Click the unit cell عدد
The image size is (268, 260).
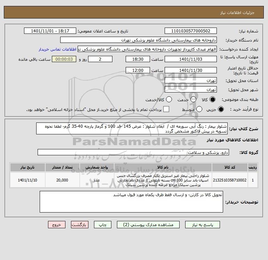click(97, 180)
